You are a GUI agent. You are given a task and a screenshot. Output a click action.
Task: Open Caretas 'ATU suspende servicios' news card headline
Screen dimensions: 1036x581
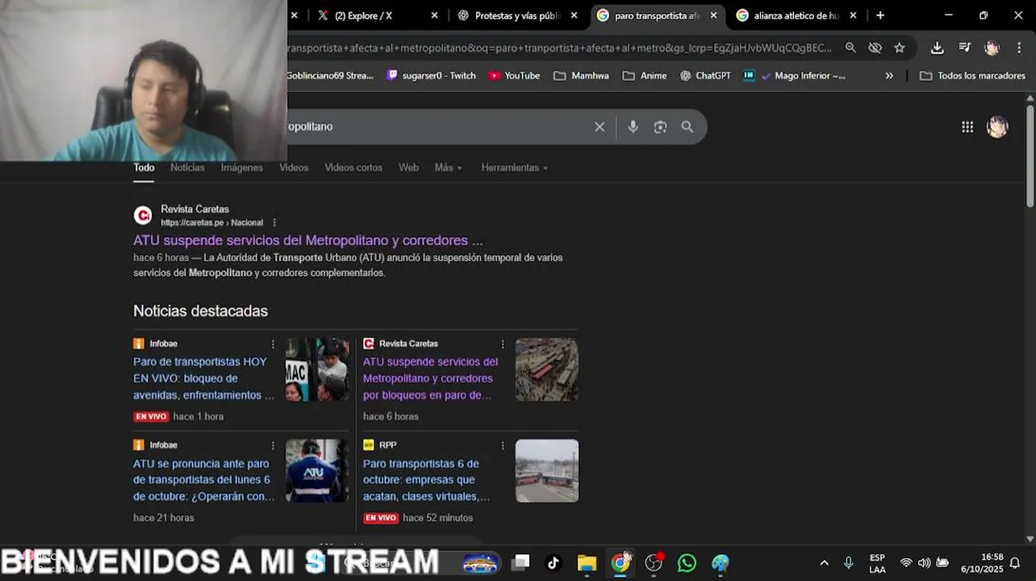(x=430, y=378)
